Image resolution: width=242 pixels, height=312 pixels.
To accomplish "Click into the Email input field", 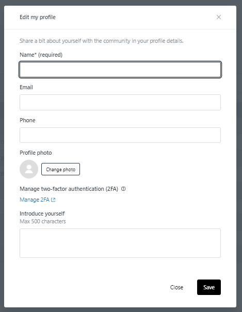I will 120,102.
